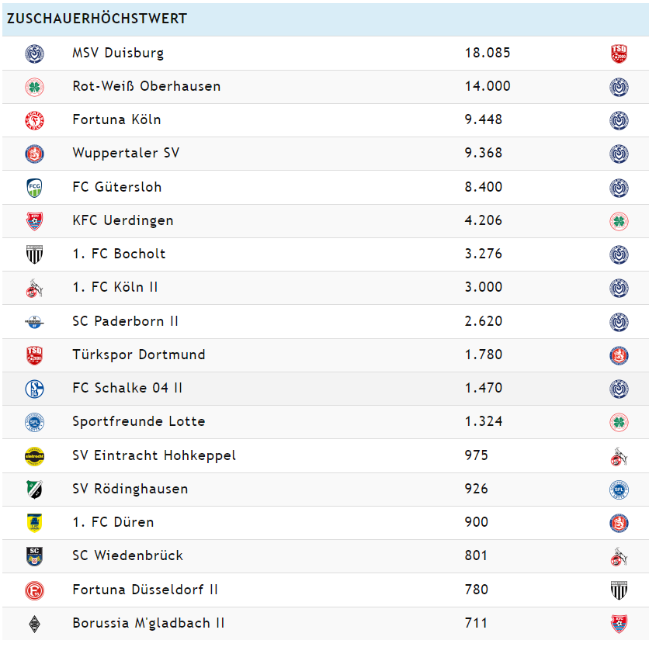Click the MSV Duisburg club crest
Screen dimensions: 649x647
(34, 54)
